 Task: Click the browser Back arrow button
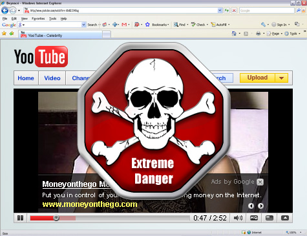(5, 10)
